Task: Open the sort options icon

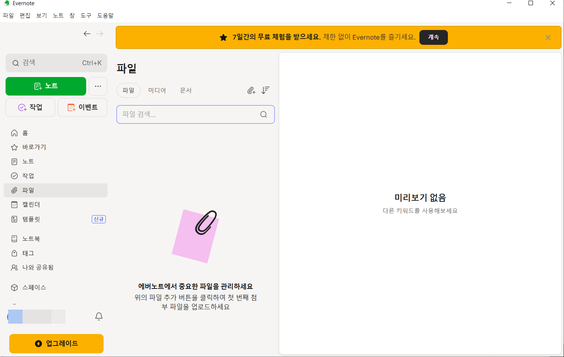Action: [x=266, y=90]
